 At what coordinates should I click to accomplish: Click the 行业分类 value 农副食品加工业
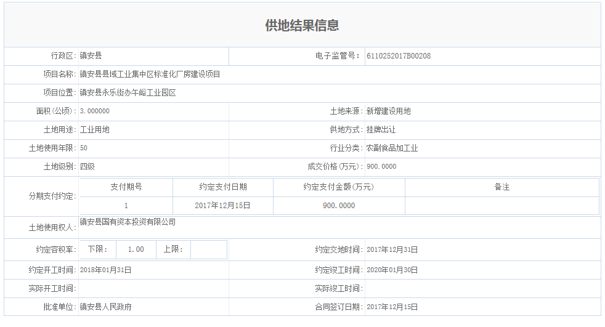point(392,148)
